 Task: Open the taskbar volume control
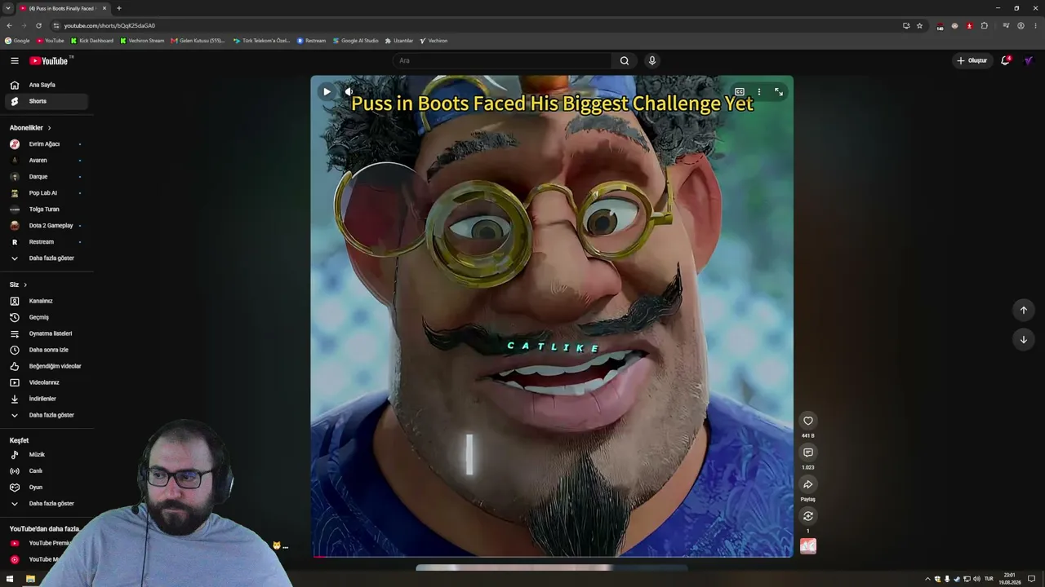pos(976,579)
